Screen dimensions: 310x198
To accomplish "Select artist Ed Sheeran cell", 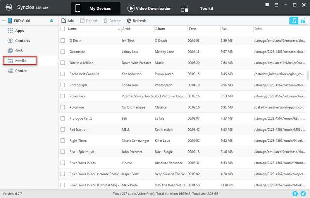I will [130, 85].
